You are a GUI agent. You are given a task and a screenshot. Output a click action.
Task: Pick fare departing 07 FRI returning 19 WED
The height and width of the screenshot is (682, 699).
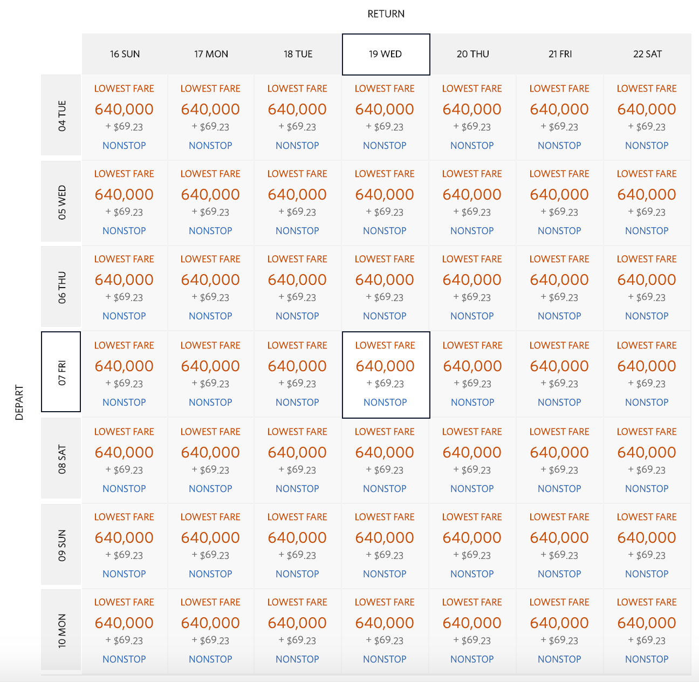[x=385, y=373]
